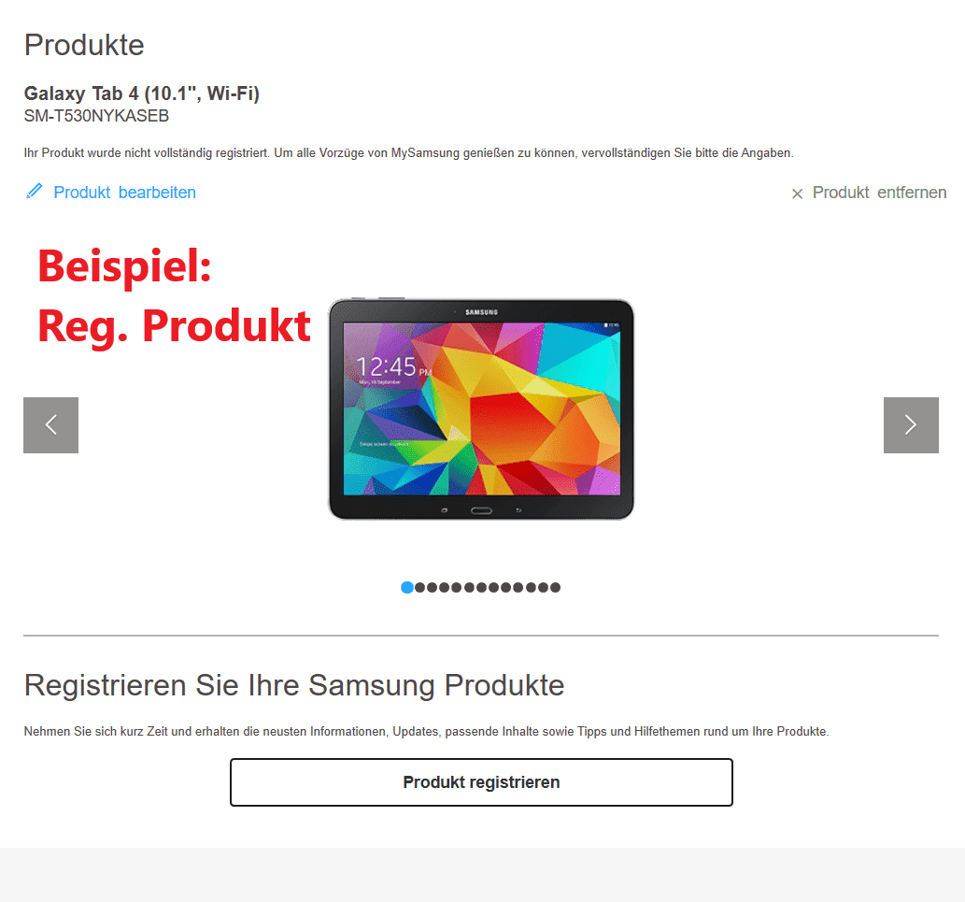Image resolution: width=965 pixels, height=902 pixels.
Task: Open the Produkt bearbeiten link
Action: 124,193
